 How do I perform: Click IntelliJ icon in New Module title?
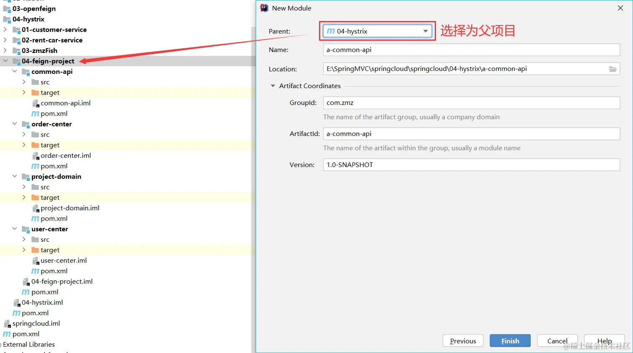coord(264,8)
